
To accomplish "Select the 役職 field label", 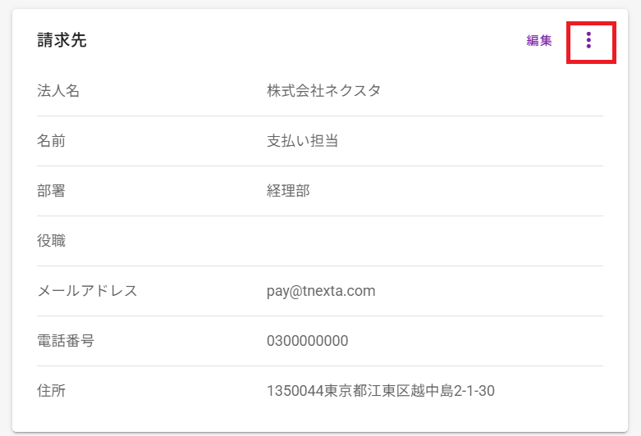I will (51, 241).
